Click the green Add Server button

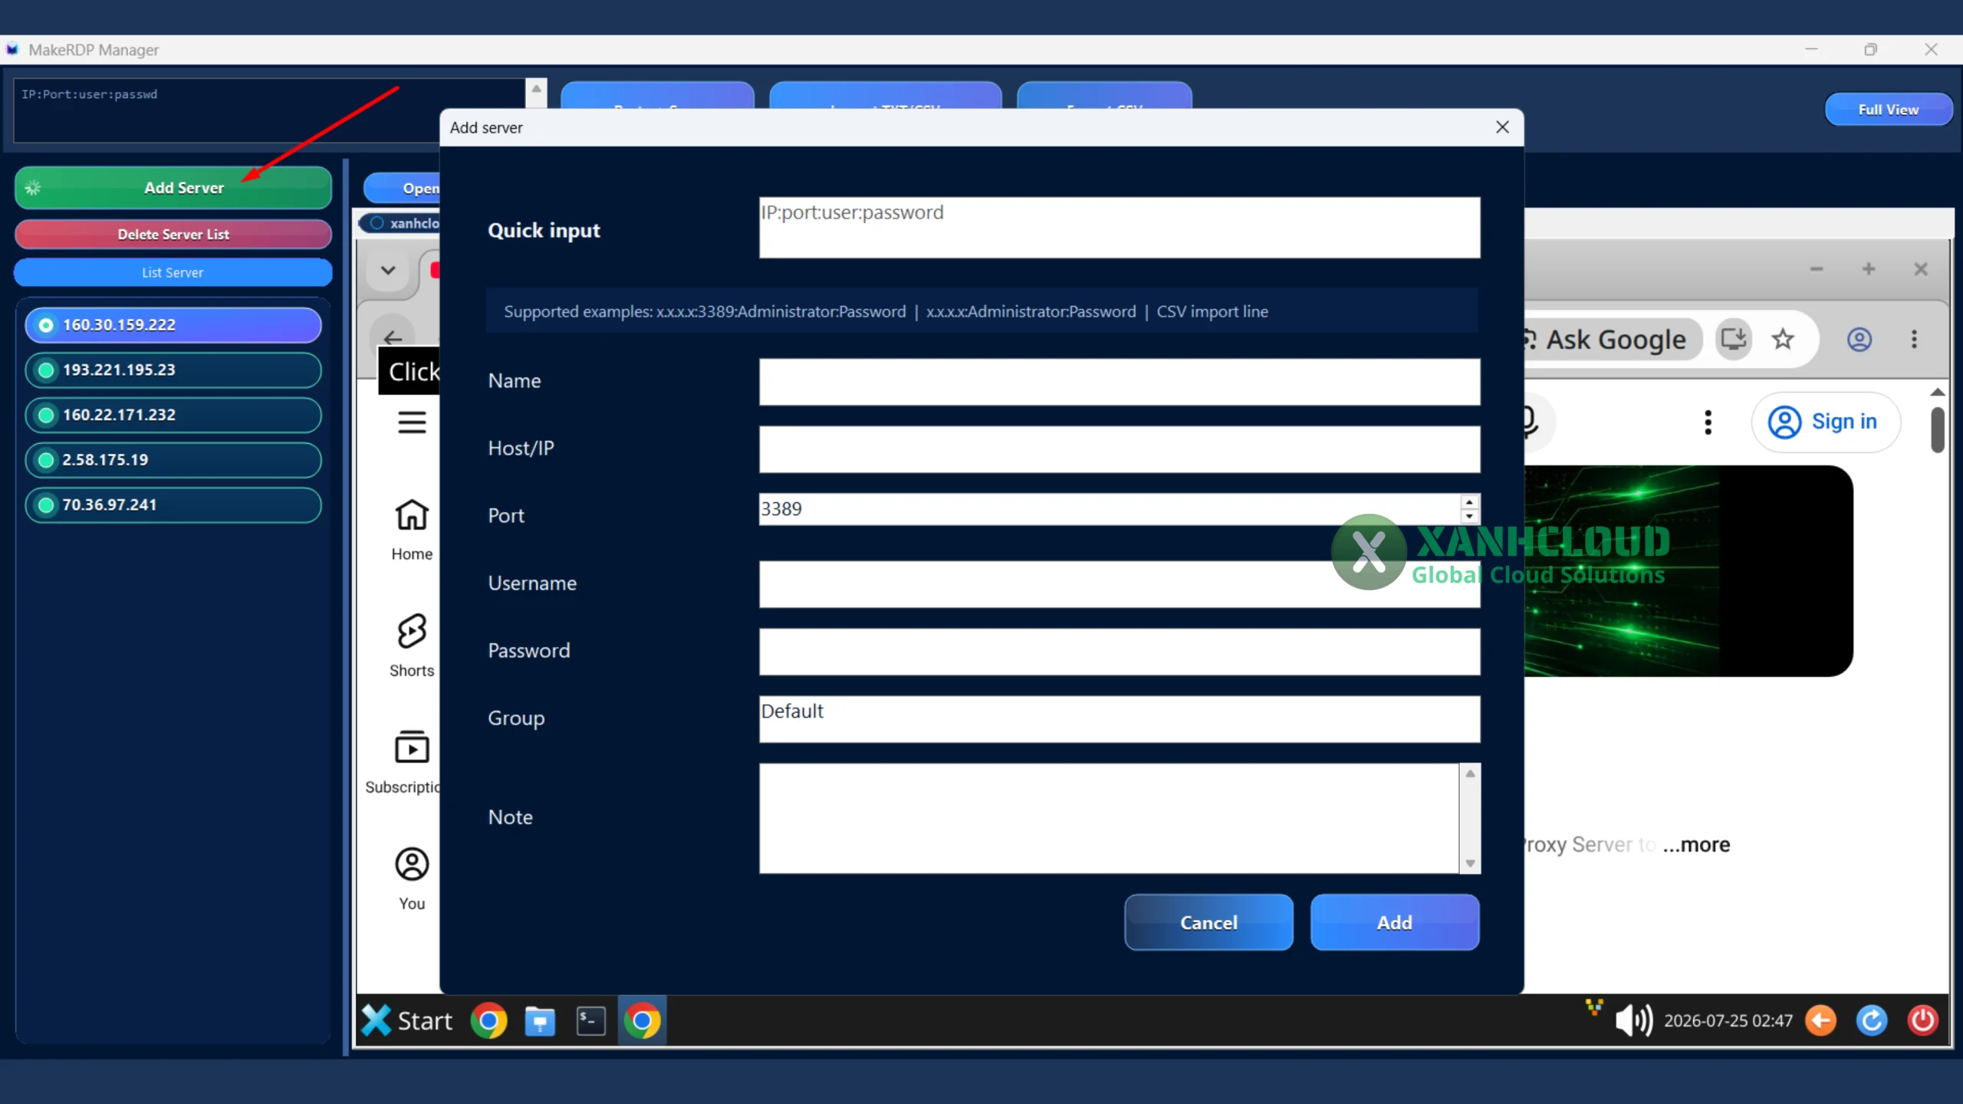tap(173, 188)
